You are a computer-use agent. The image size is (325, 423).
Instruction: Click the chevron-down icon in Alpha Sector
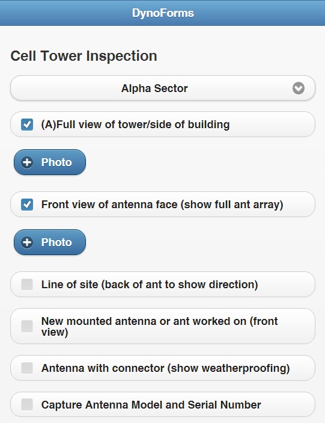[x=299, y=88]
